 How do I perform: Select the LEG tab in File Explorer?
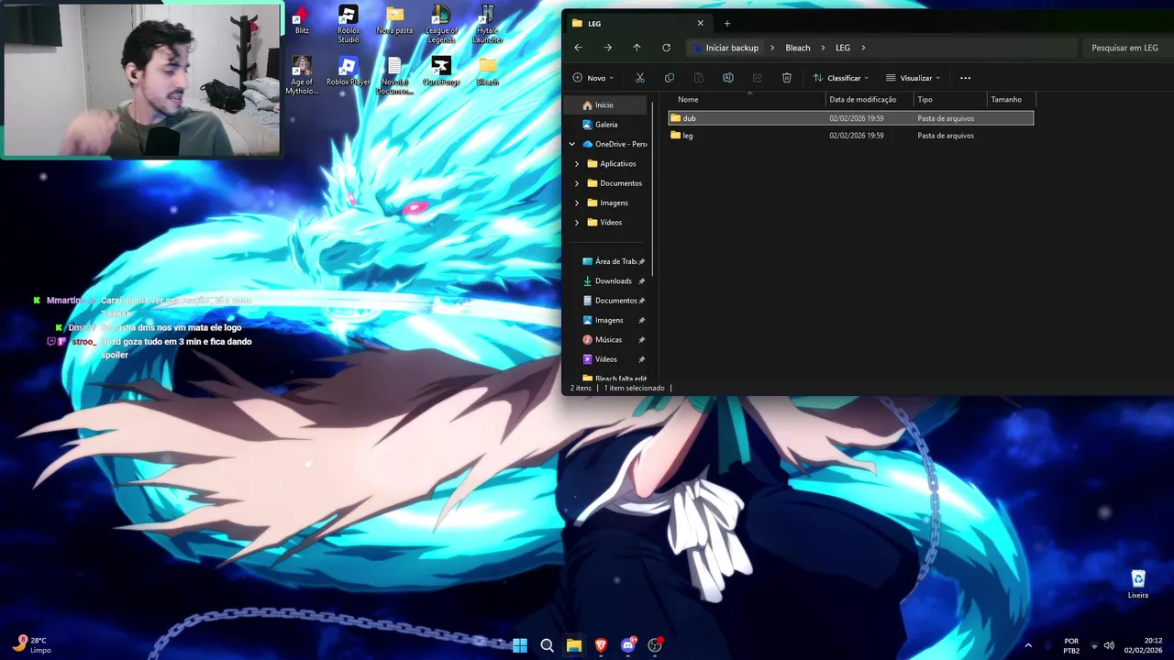[637, 23]
